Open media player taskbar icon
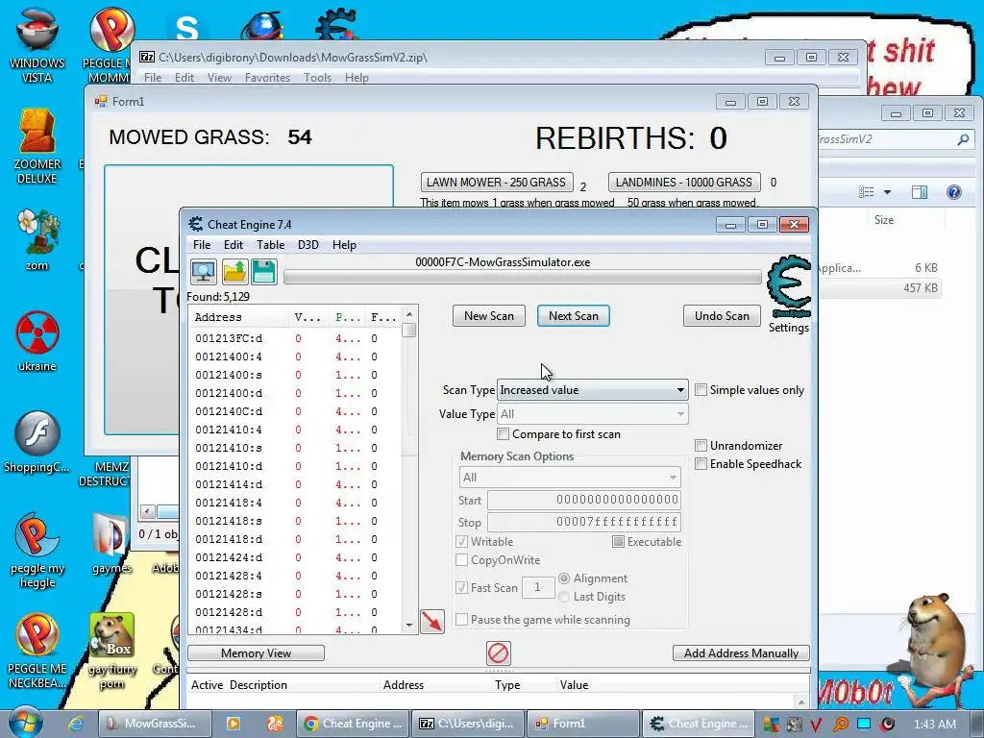Image resolution: width=984 pixels, height=738 pixels. (233, 724)
